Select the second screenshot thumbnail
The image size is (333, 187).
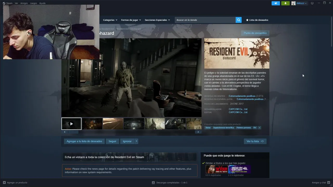point(92,124)
